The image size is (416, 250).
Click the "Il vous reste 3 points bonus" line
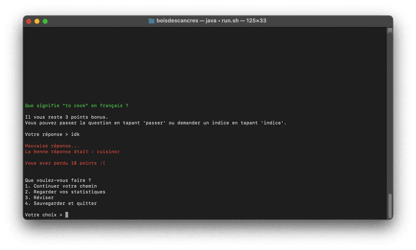tap(66, 117)
